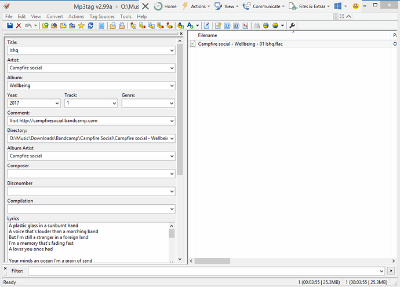
Task: Expand the tag sources dropdown arrow
Action: [282, 25]
